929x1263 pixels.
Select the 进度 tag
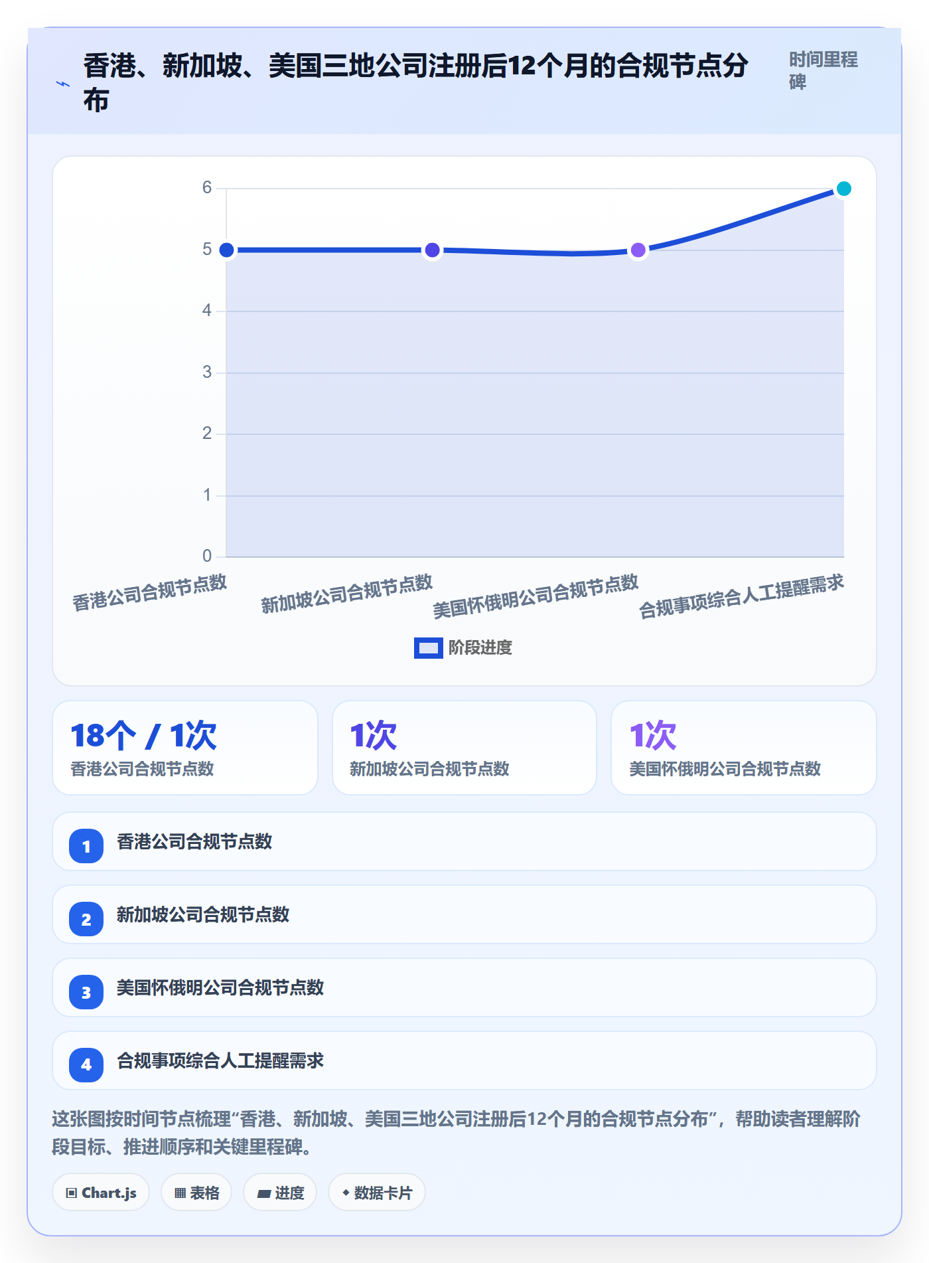pos(280,1193)
